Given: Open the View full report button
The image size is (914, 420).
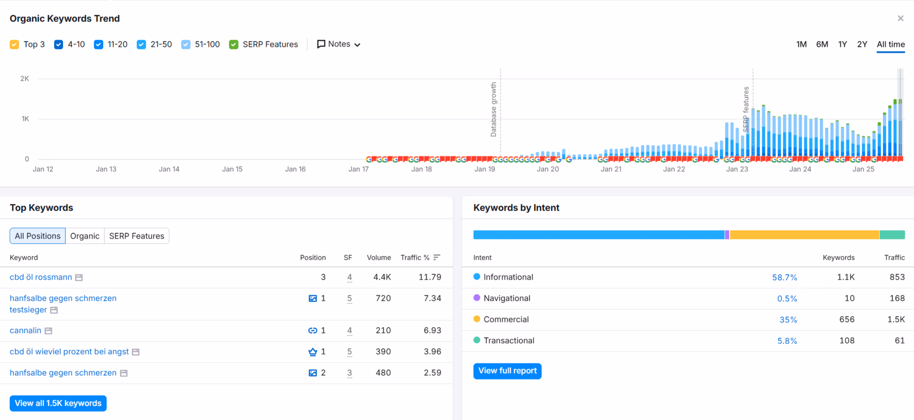Looking at the screenshot, I should [507, 371].
